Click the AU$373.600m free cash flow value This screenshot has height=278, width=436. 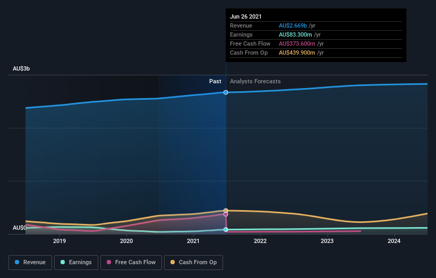point(297,44)
